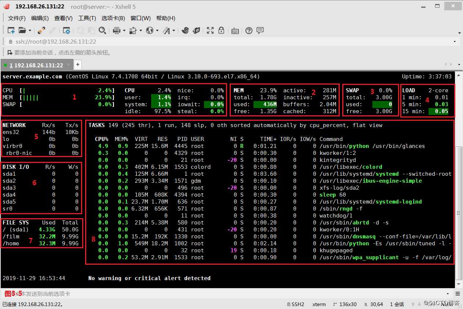Viewport: 463px width, 309px height.
Task: Click the virtual keyboard toolbar icon
Action: [235, 31]
